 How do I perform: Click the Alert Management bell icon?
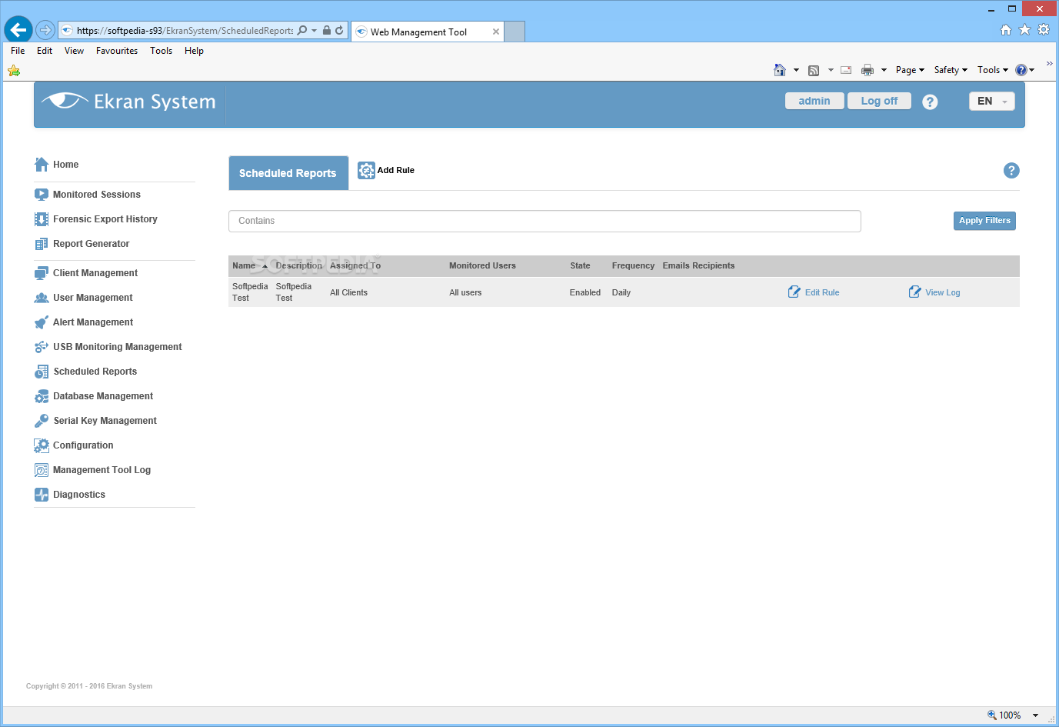point(42,322)
